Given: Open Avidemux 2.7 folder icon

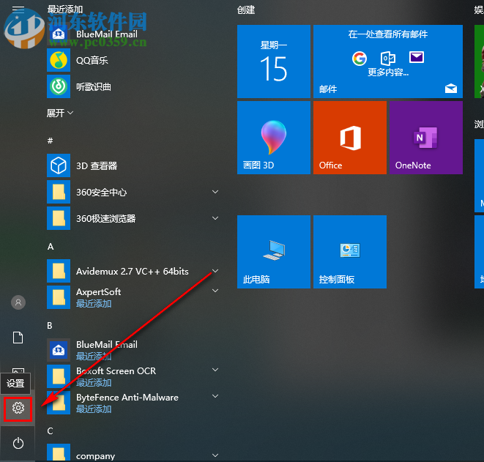Looking at the screenshot, I should (x=59, y=271).
